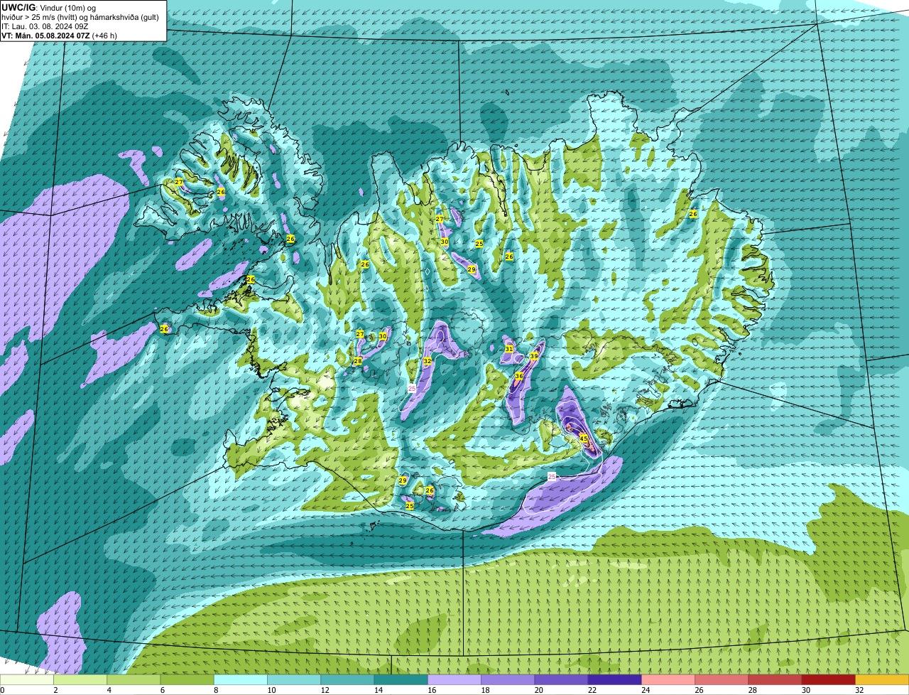
Task: Click the 'VT: Mán. 05.08.2024 07Z (+46 h)' line
Action: 59,36
